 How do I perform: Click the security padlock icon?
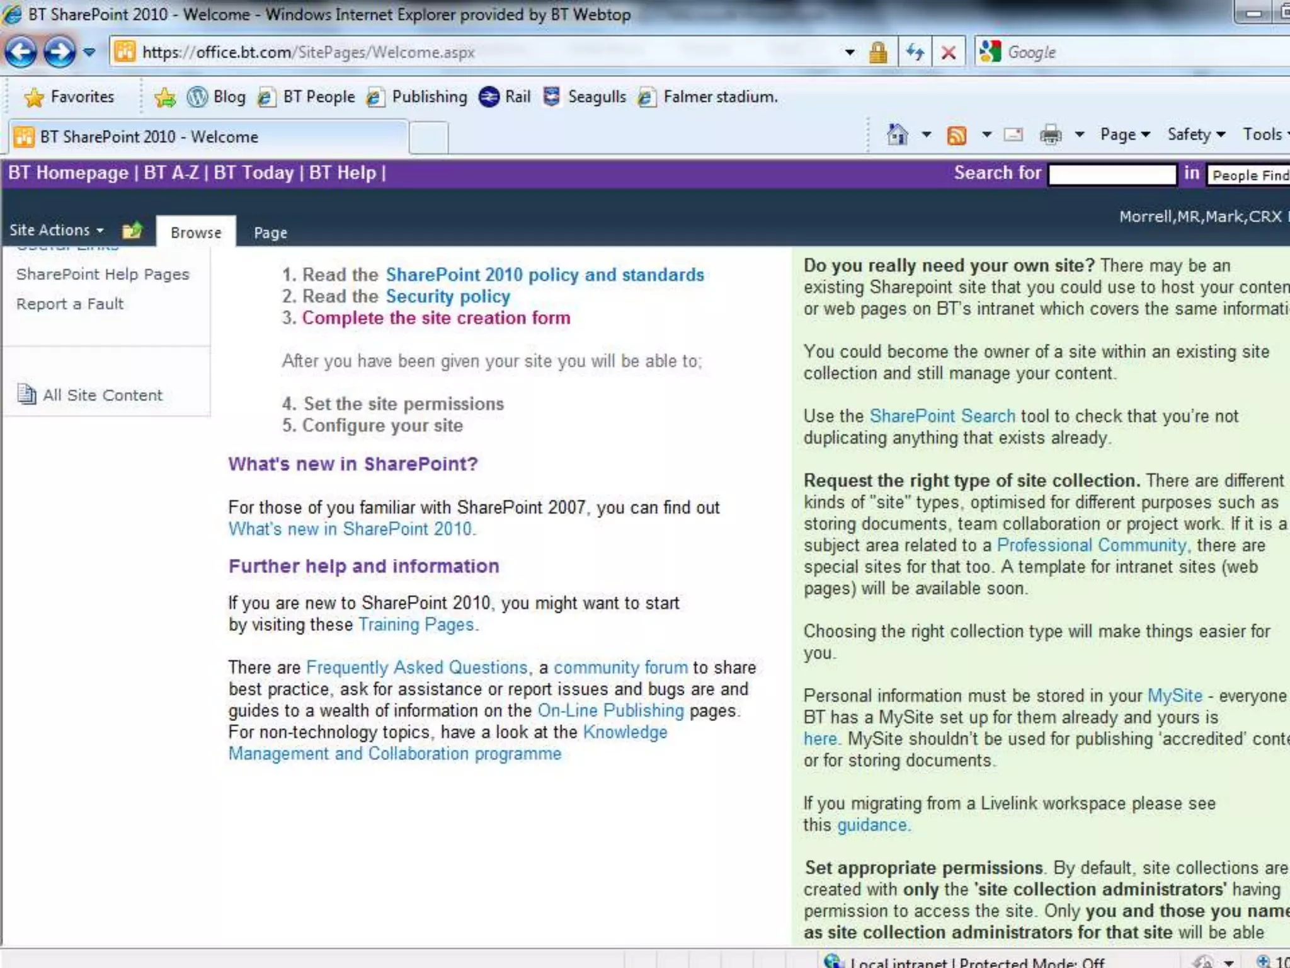(x=878, y=52)
